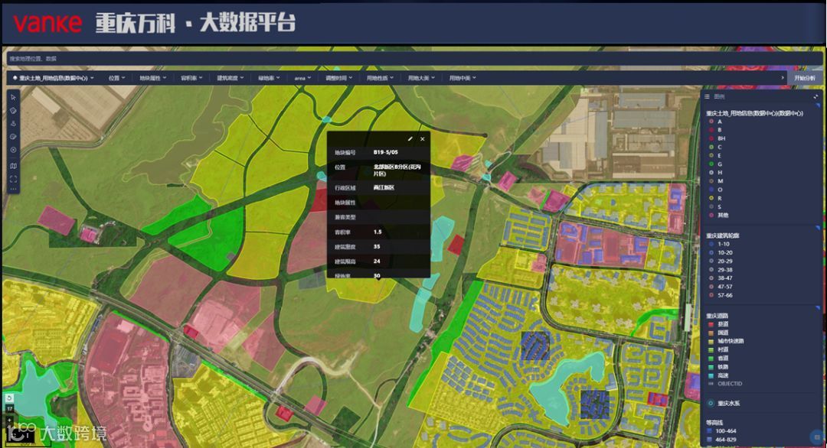Open the 用地性质 filter dropdown

coord(381,78)
